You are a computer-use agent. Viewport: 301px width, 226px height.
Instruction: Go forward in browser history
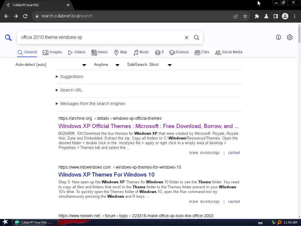point(16,16)
